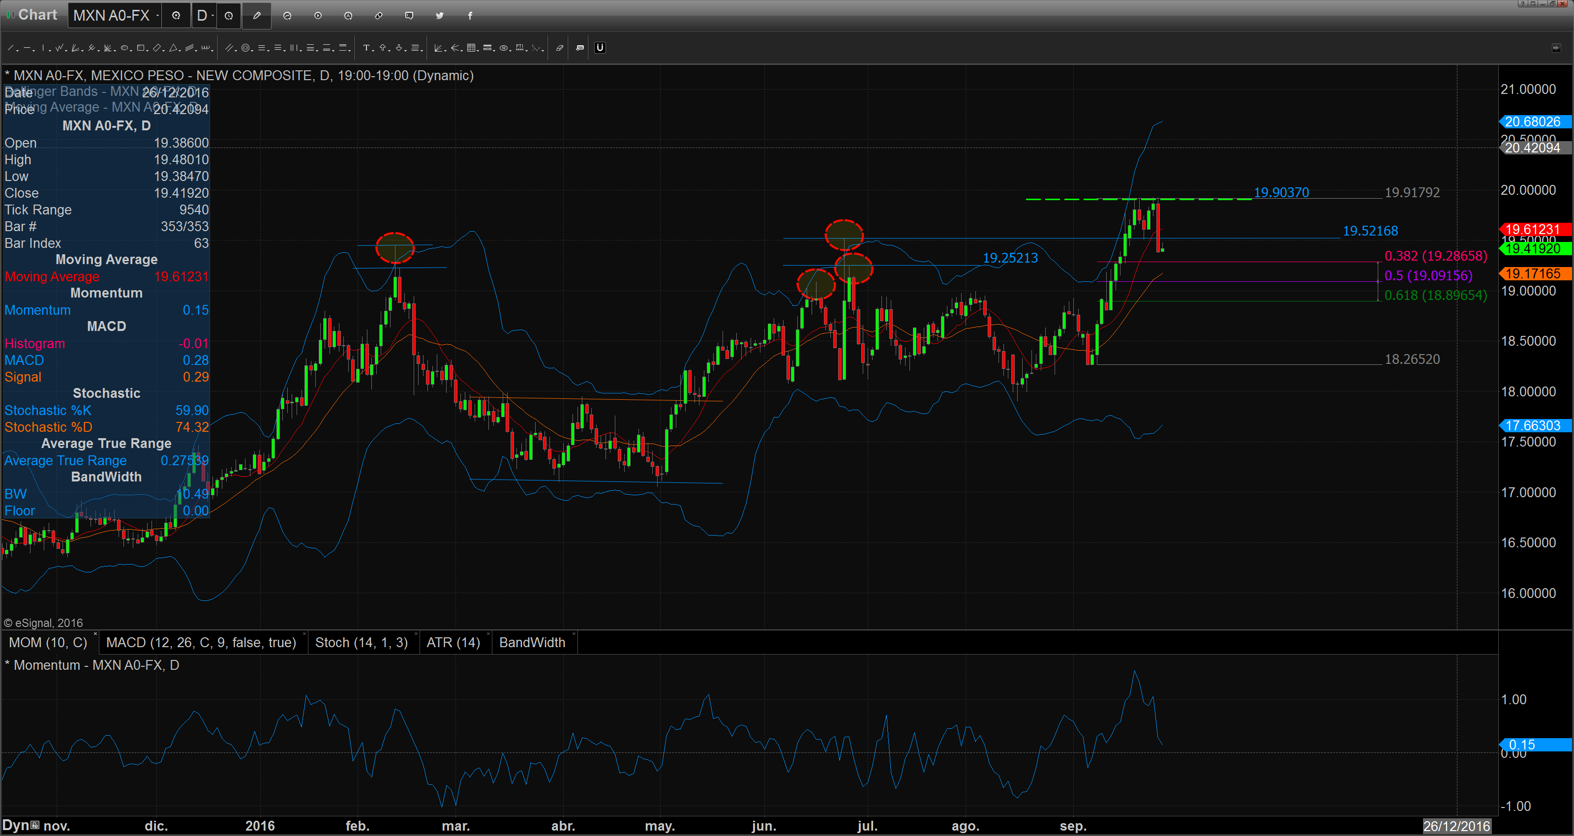This screenshot has height=836, width=1574.
Task: Select the 0.618 (18.89654) Fibonacci label
Action: coord(1435,295)
